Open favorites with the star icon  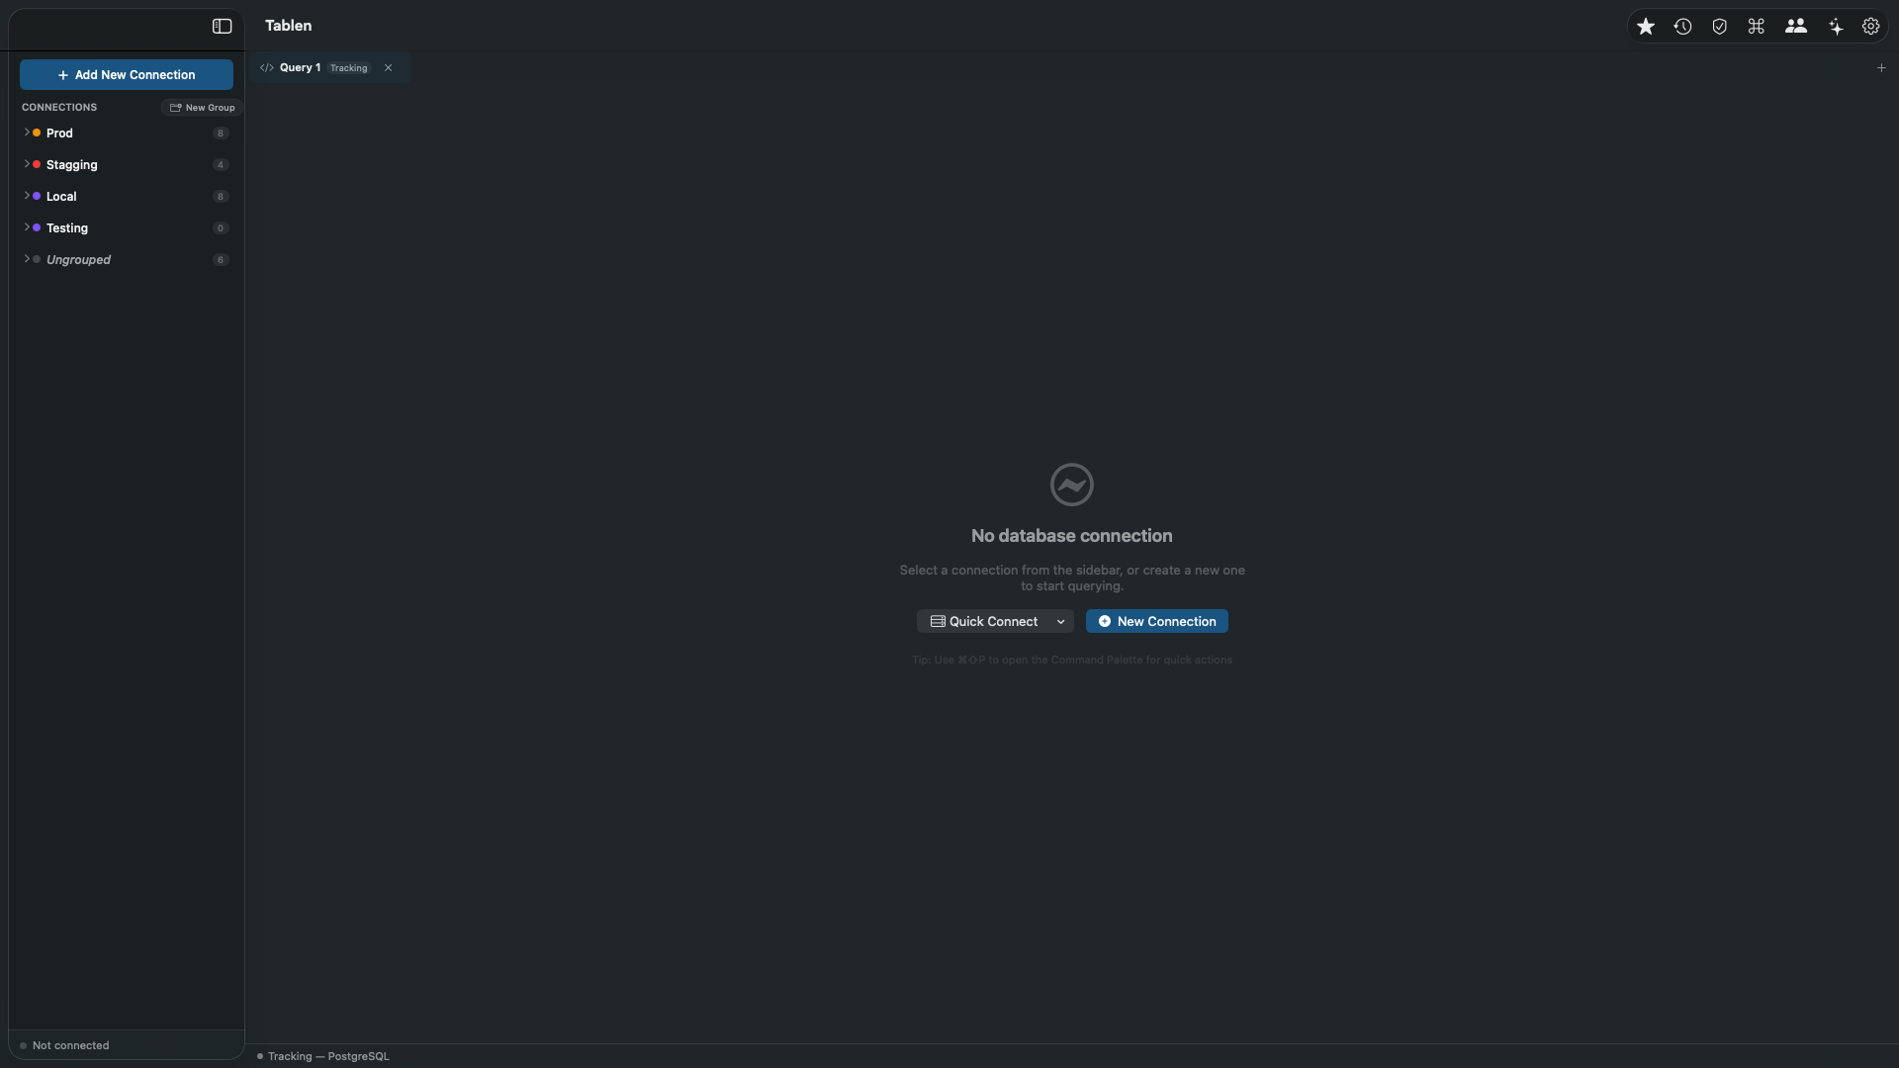[1646, 27]
